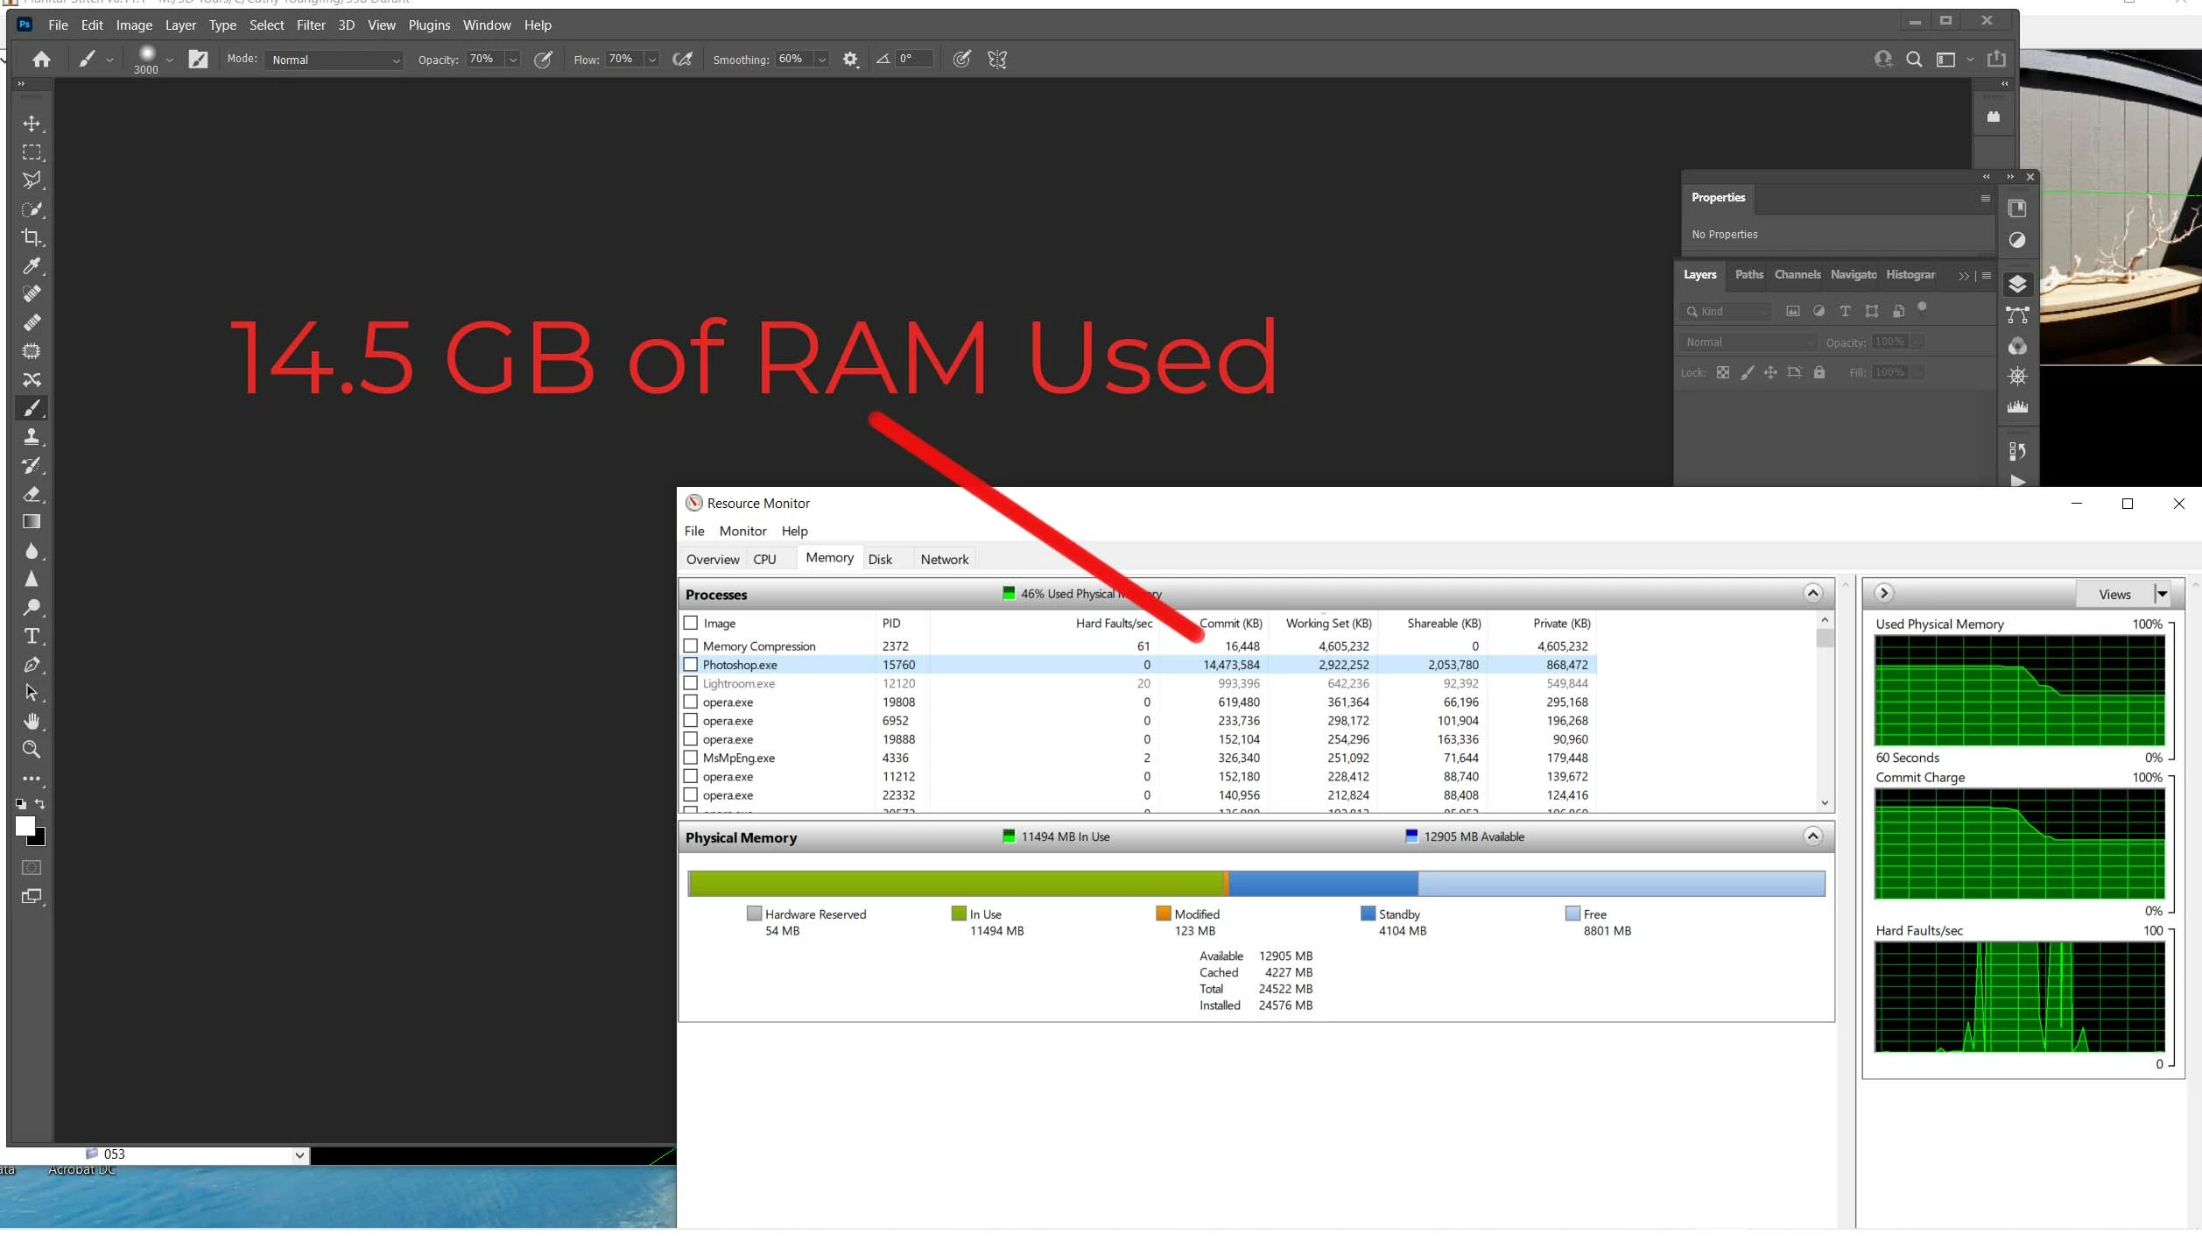Open the brush Mode dropdown
The width and height of the screenshot is (2202, 1256).
coord(334,60)
